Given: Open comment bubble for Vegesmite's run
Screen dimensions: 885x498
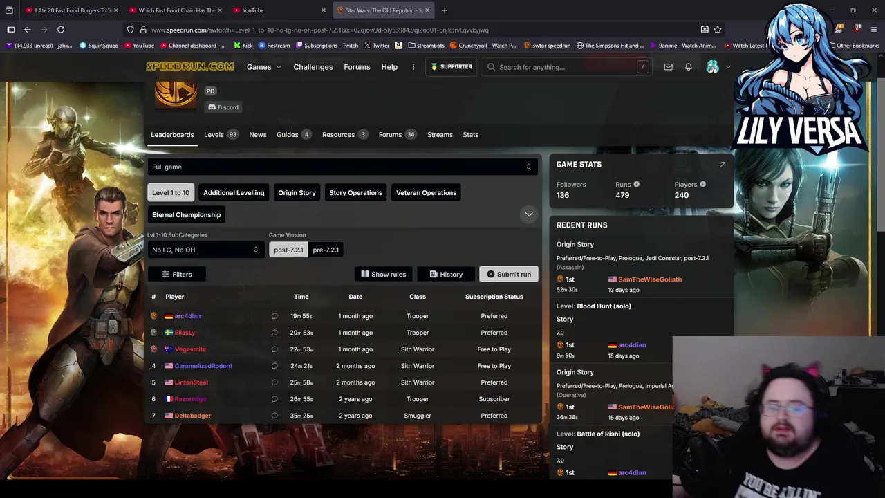Looking at the screenshot, I should coord(274,349).
